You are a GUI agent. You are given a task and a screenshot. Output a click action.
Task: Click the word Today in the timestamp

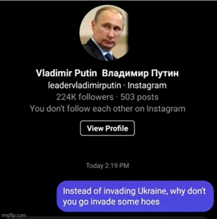[95, 166]
